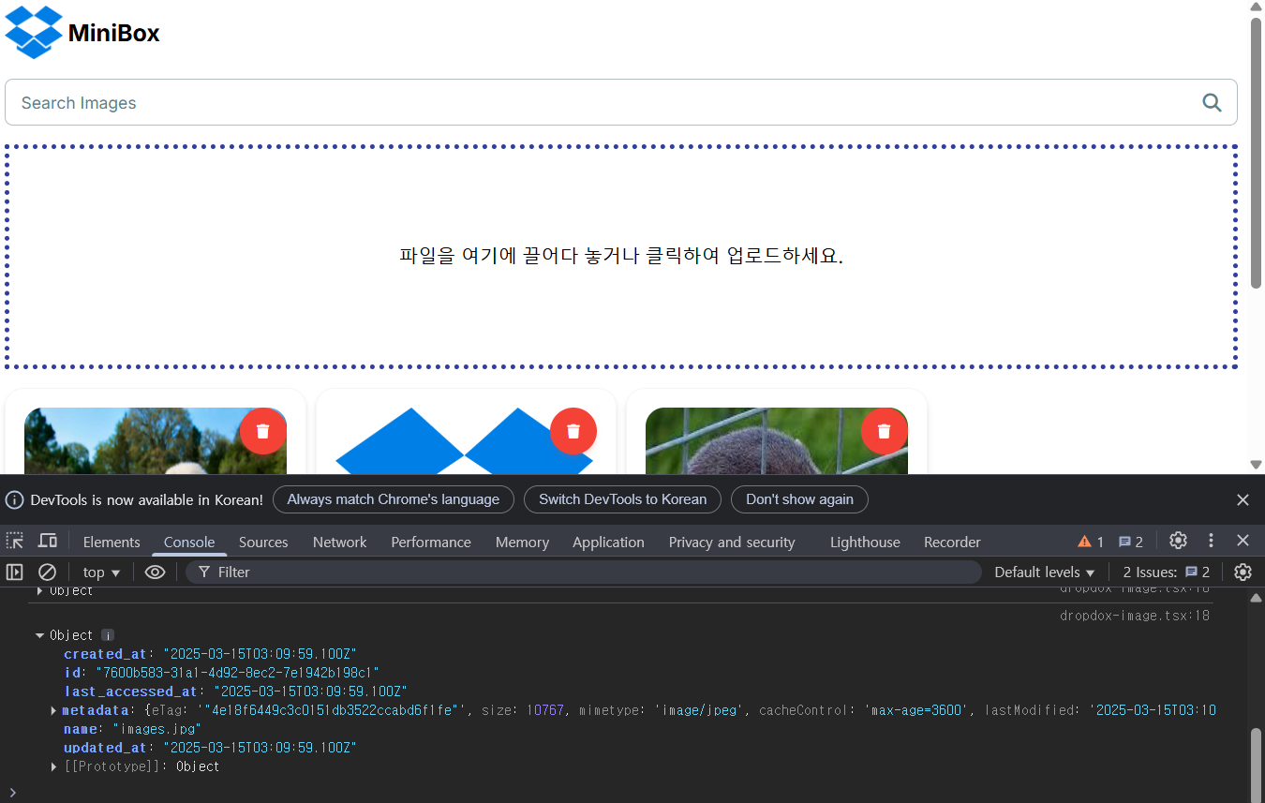Screen dimensions: 1265x803
Task: Collapse the expanded Object in console
Action: (40, 635)
